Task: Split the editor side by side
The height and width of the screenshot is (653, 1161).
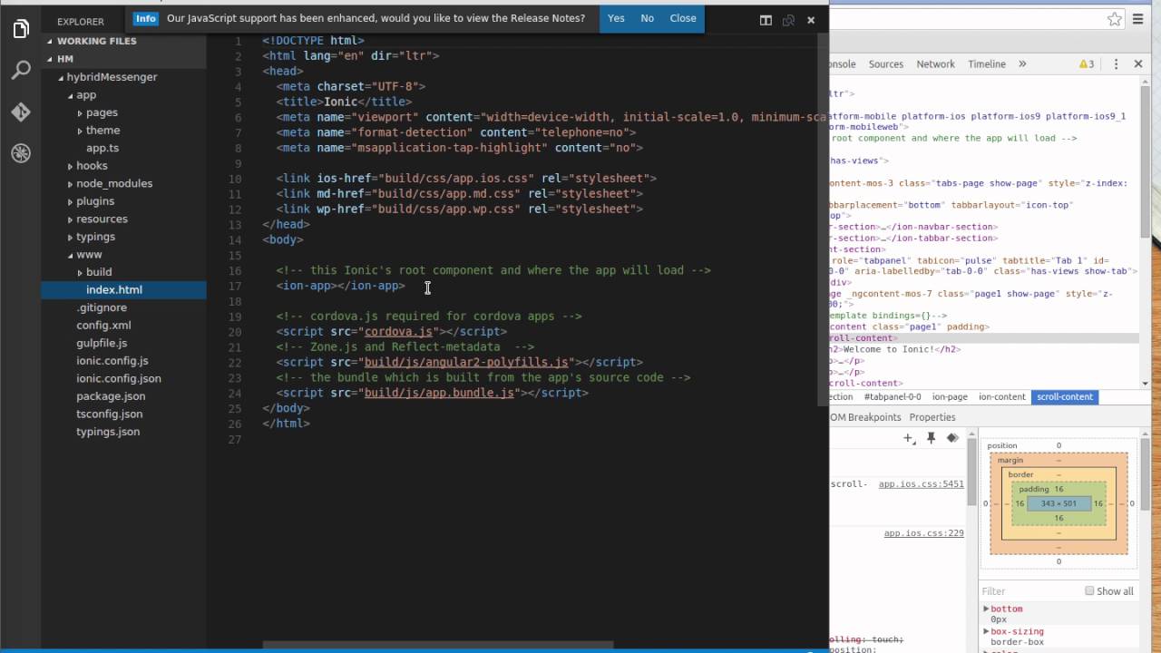Action: [766, 20]
